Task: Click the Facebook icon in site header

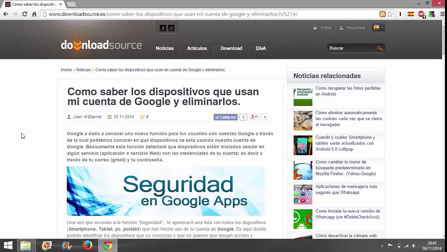Action: click(x=163, y=28)
